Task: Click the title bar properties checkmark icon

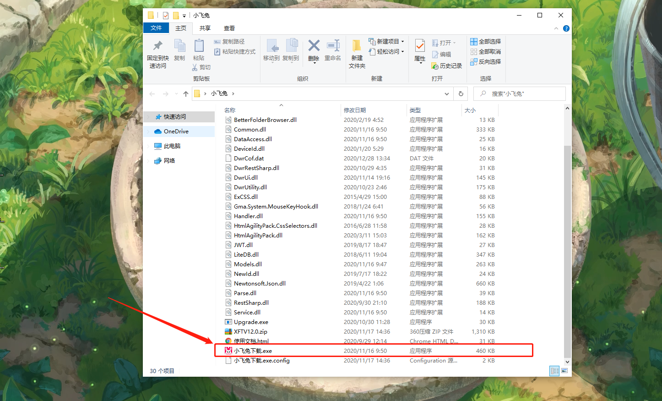Action: pyautogui.click(x=165, y=16)
